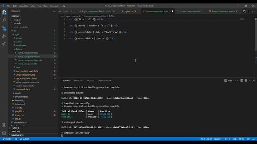Open notifications bell in status bar
Screen dimensions: 257x144
point(253,139)
